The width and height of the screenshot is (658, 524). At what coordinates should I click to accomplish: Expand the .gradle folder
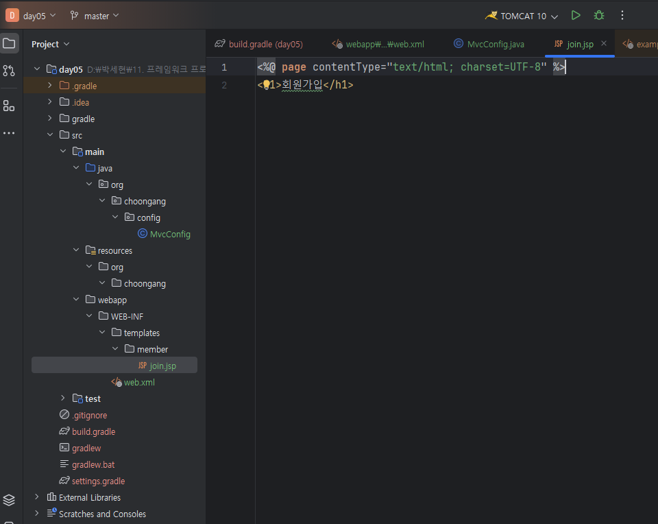[50, 85]
